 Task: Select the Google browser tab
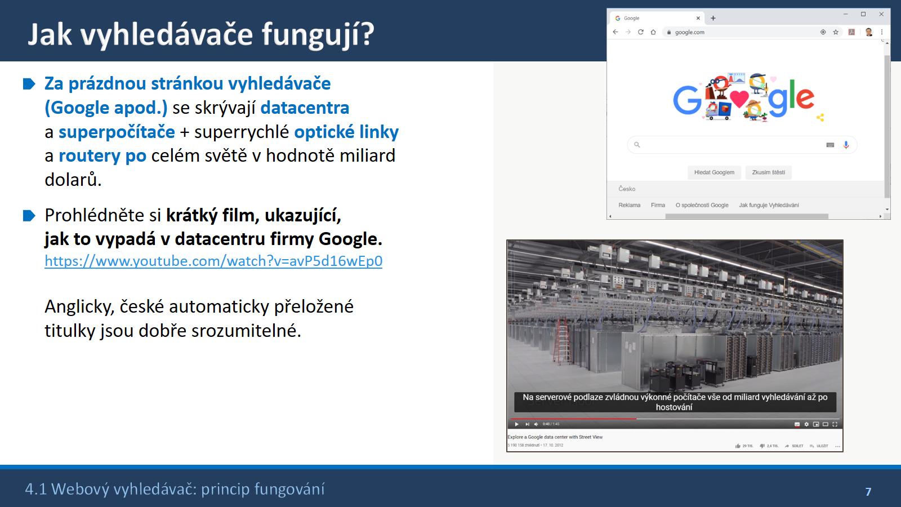pyautogui.click(x=657, y=18)
